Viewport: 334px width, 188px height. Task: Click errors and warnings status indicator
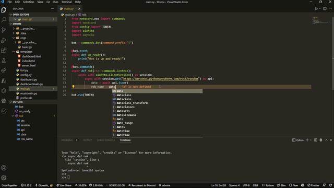coord(26,185)
